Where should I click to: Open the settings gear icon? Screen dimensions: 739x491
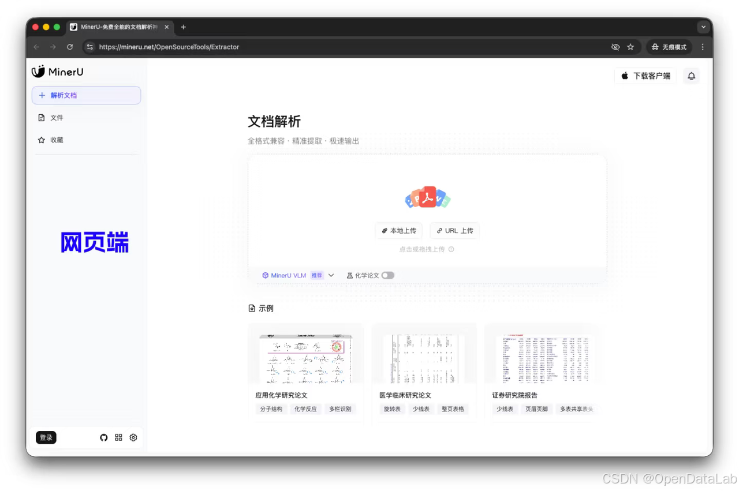pyautogui.click(x=133, y=438)
